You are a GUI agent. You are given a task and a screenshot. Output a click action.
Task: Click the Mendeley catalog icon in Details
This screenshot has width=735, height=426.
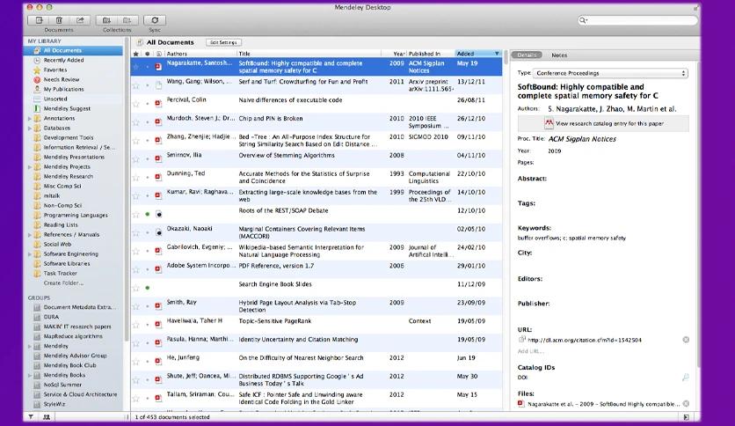pos(549,123)
